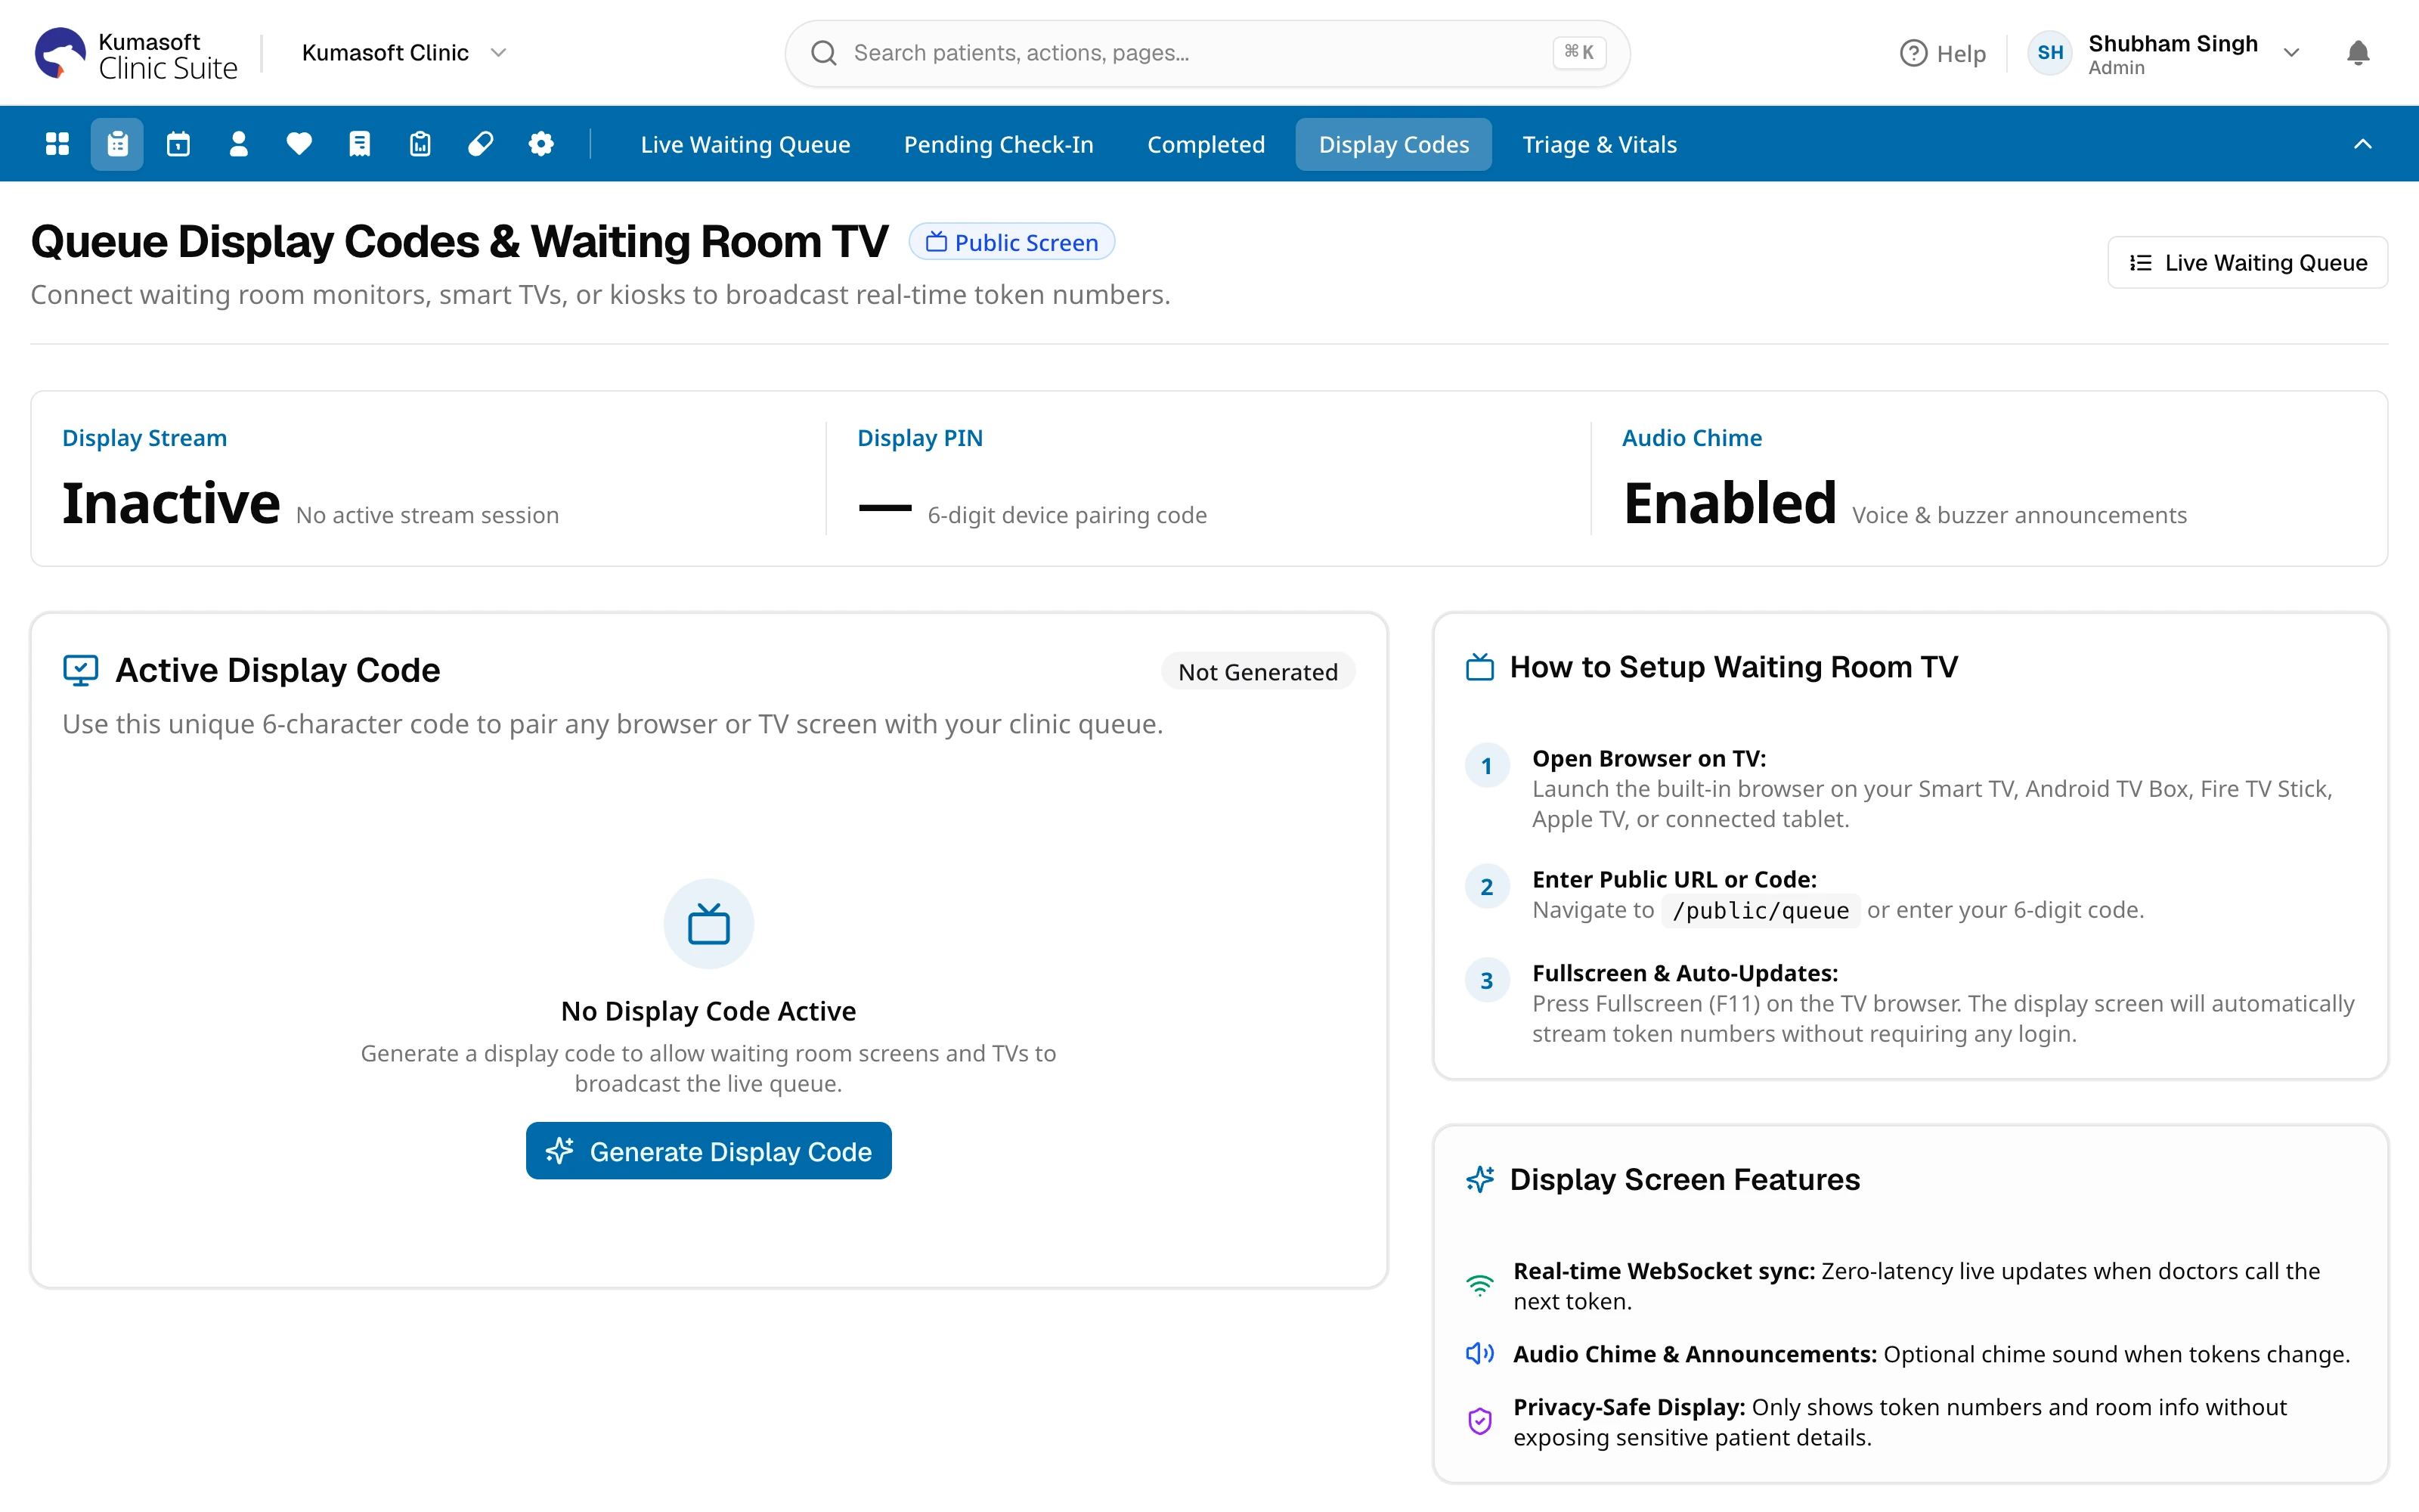
Task: Open the patients person icon
Action: 239,144
